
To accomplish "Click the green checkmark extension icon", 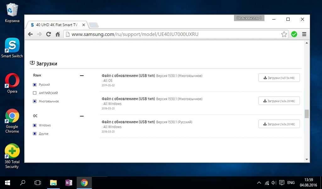I will point(294,34).
